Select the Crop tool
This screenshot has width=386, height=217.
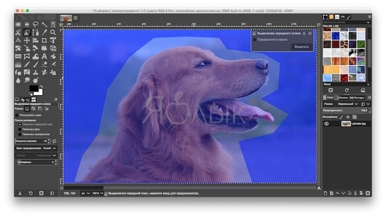pyautogui.click(x=44, y=40)
